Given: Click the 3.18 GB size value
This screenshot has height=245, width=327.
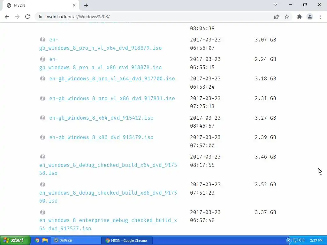Looking at the screenshot, I should [265, 78].
